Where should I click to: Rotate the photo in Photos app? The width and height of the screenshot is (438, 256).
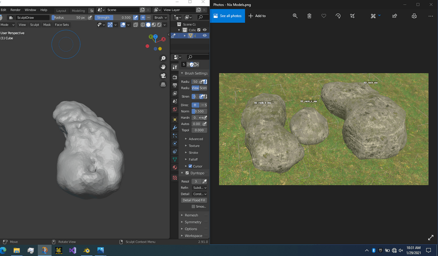(338, 16)
